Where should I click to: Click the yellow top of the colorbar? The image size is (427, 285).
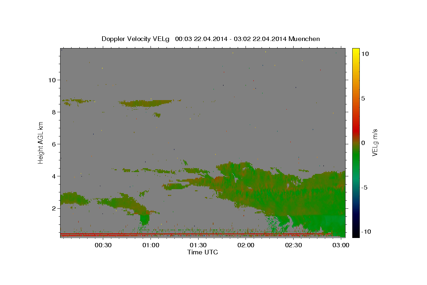(x=356, y=52)
